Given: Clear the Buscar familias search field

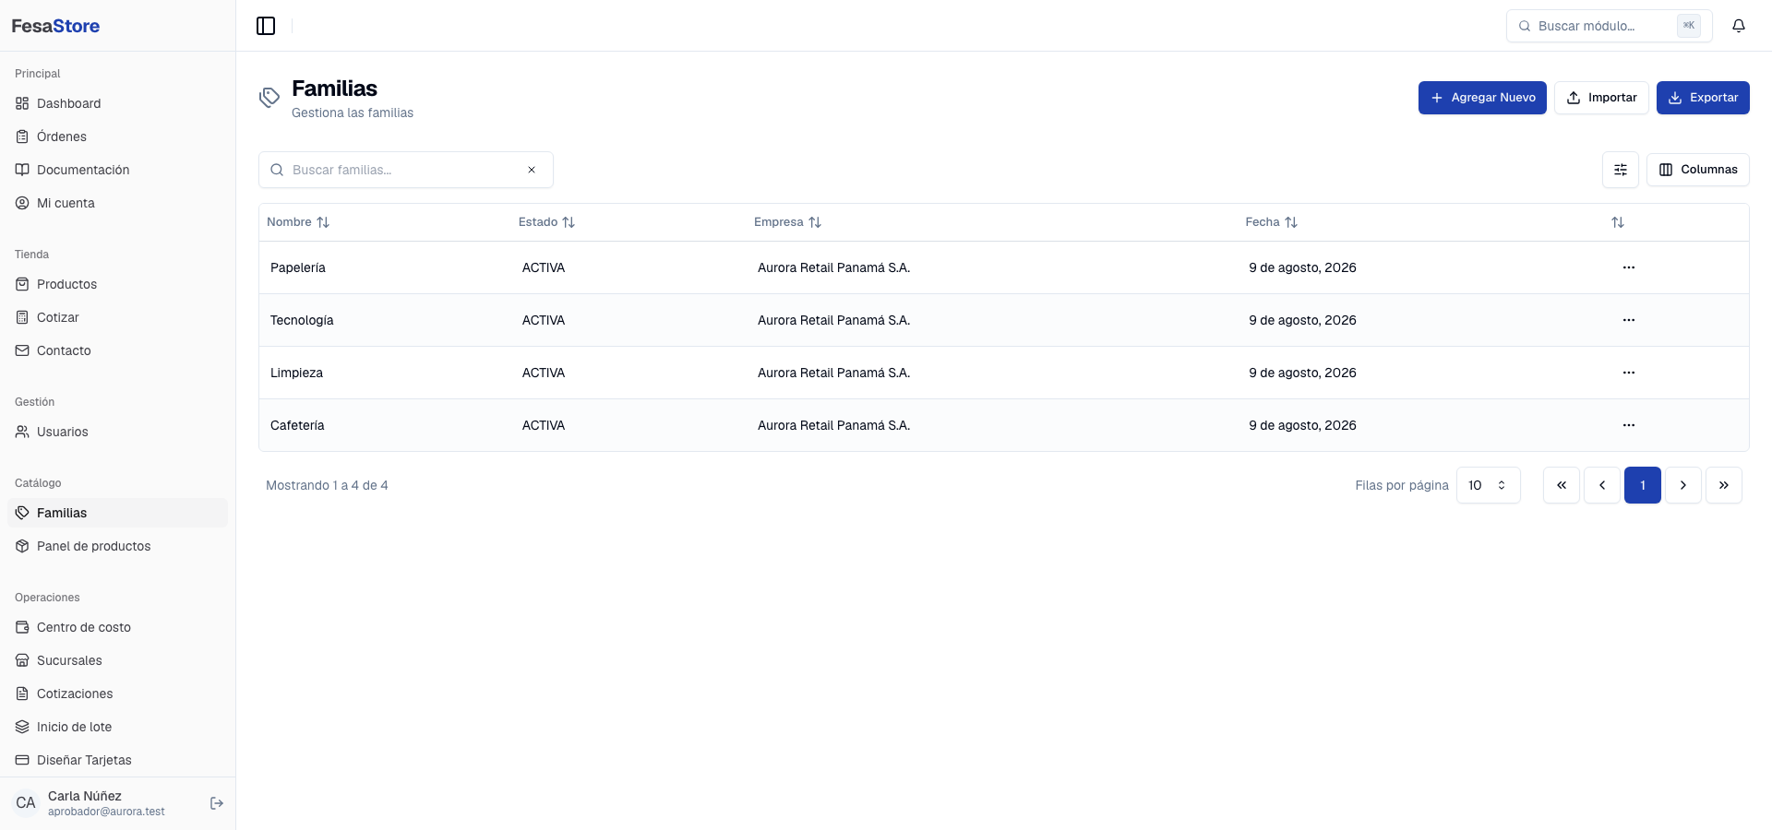Looking at the screenshot, I should pyautogui.click(x=532, y=170).
